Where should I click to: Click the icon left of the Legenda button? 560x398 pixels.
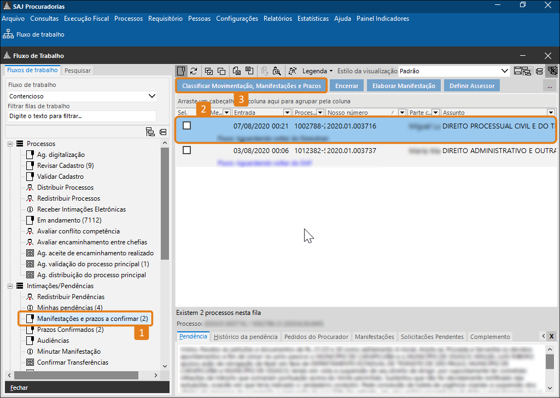293,71
